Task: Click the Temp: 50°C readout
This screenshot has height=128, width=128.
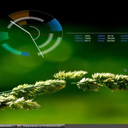Action: [x=83, y=41]
